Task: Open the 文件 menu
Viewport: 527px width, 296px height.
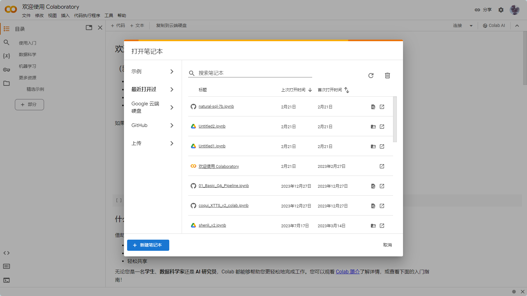Action: tap(26, 15)
